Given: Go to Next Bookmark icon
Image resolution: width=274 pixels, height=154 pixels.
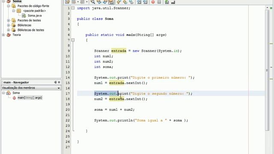Looking at the screenshot, I should (x=125, y=2).
